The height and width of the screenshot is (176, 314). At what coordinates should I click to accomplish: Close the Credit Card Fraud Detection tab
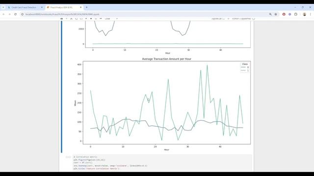click(x=42, y=7)
